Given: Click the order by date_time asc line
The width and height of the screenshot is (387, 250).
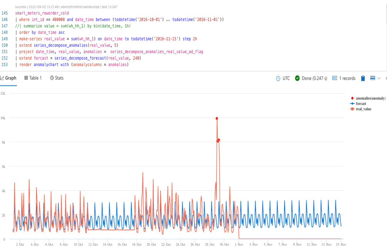Looking at the screenshot, I should pos(40,32).
